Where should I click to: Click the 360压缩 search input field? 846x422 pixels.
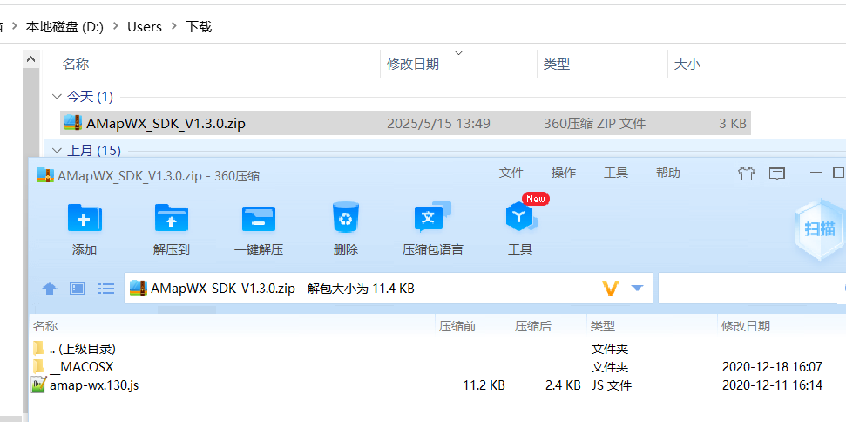point(752,289)
